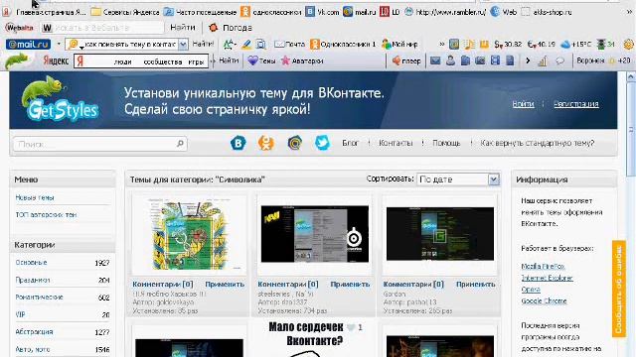Open the Twitter bird icon
The image size is (636, 357).
[x=322, y=143]
